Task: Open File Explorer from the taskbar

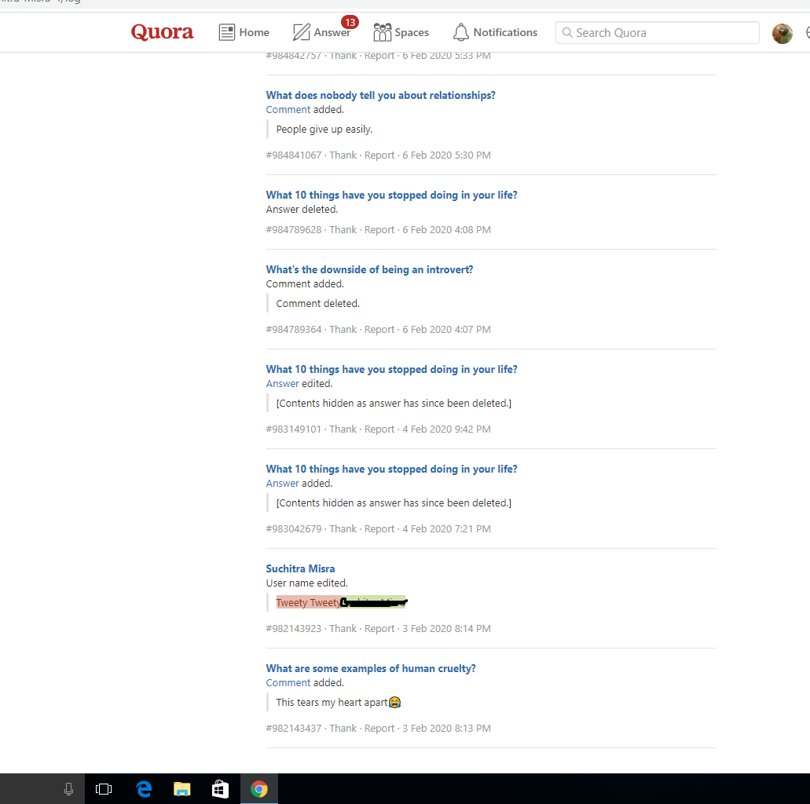Action: click(181, 789)
